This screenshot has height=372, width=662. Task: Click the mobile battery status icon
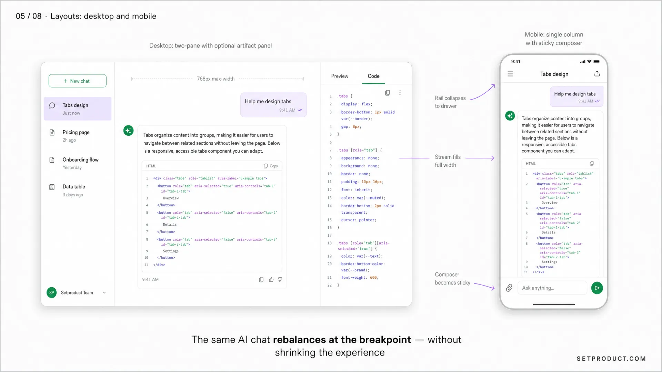pos(596,62)
